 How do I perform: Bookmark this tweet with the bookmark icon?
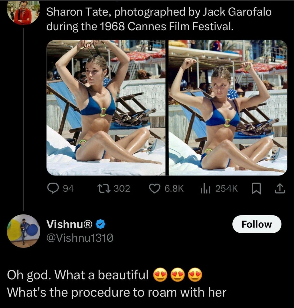click(256, 189)
